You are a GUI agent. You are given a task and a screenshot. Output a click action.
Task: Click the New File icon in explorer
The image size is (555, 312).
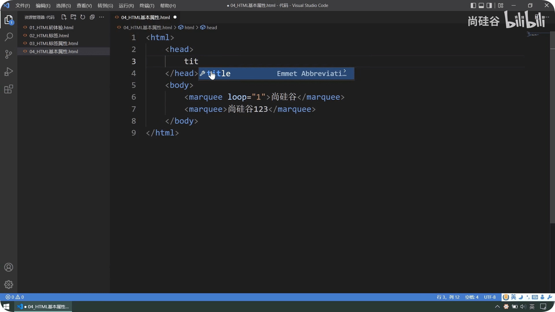coord(64,17)
